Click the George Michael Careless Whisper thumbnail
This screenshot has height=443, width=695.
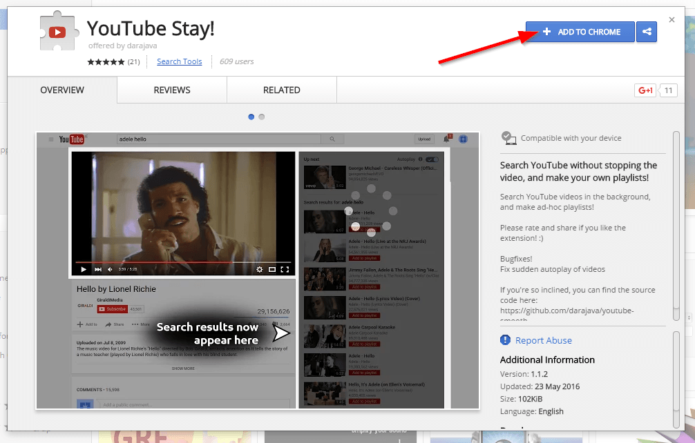(x=325, y=177)
